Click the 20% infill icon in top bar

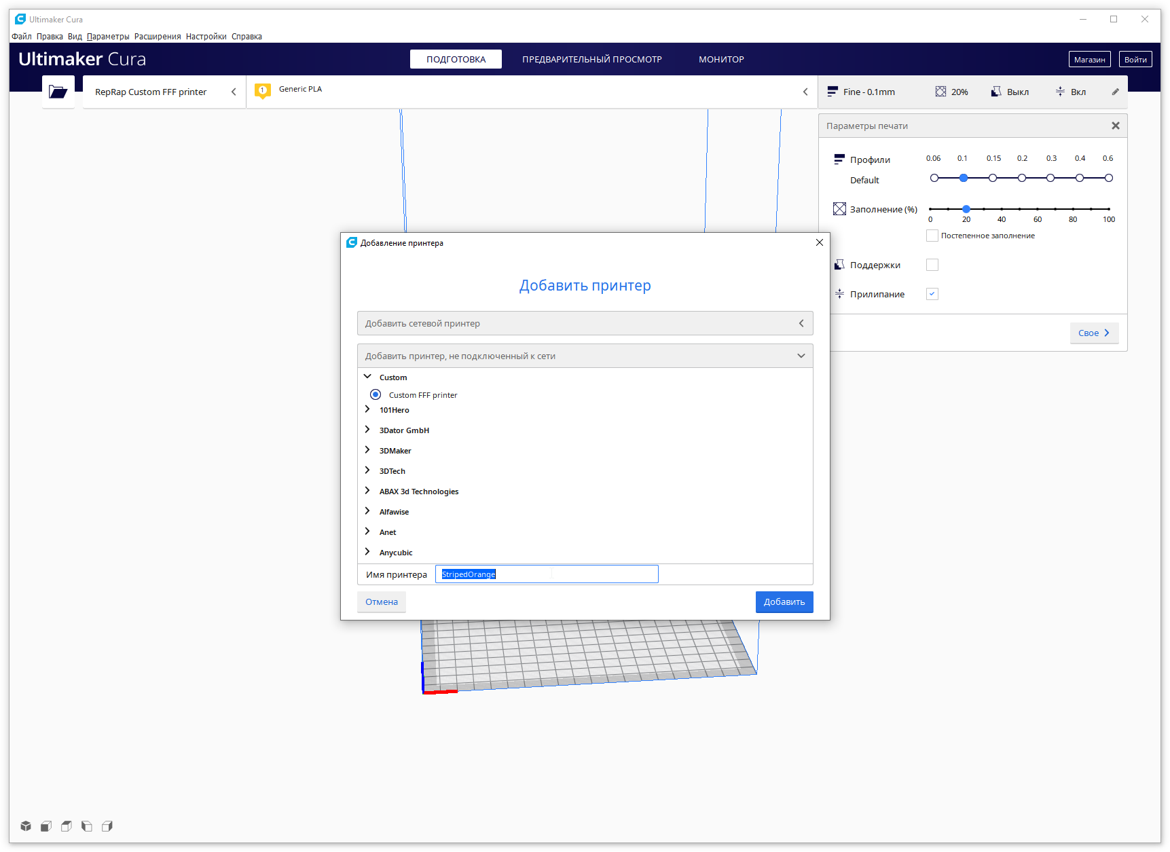coord(940,92)
